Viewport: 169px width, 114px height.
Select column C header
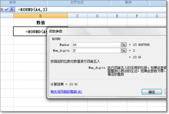click(x=77, y=16)
